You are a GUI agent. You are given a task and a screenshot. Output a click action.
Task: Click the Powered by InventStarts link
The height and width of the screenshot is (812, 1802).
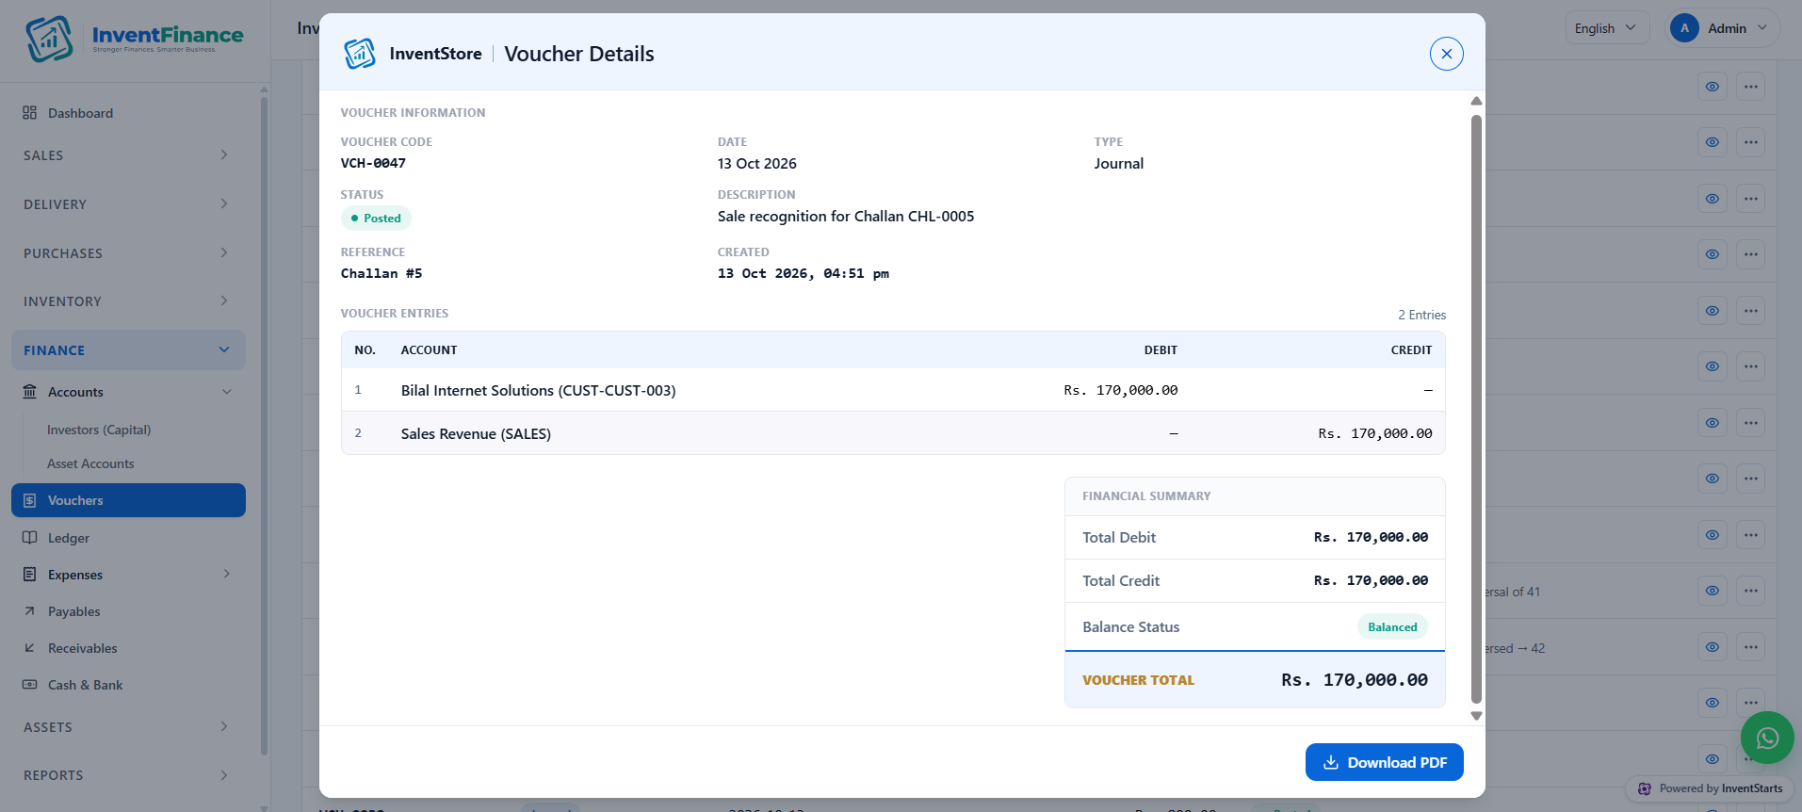tap(1710, 788)
